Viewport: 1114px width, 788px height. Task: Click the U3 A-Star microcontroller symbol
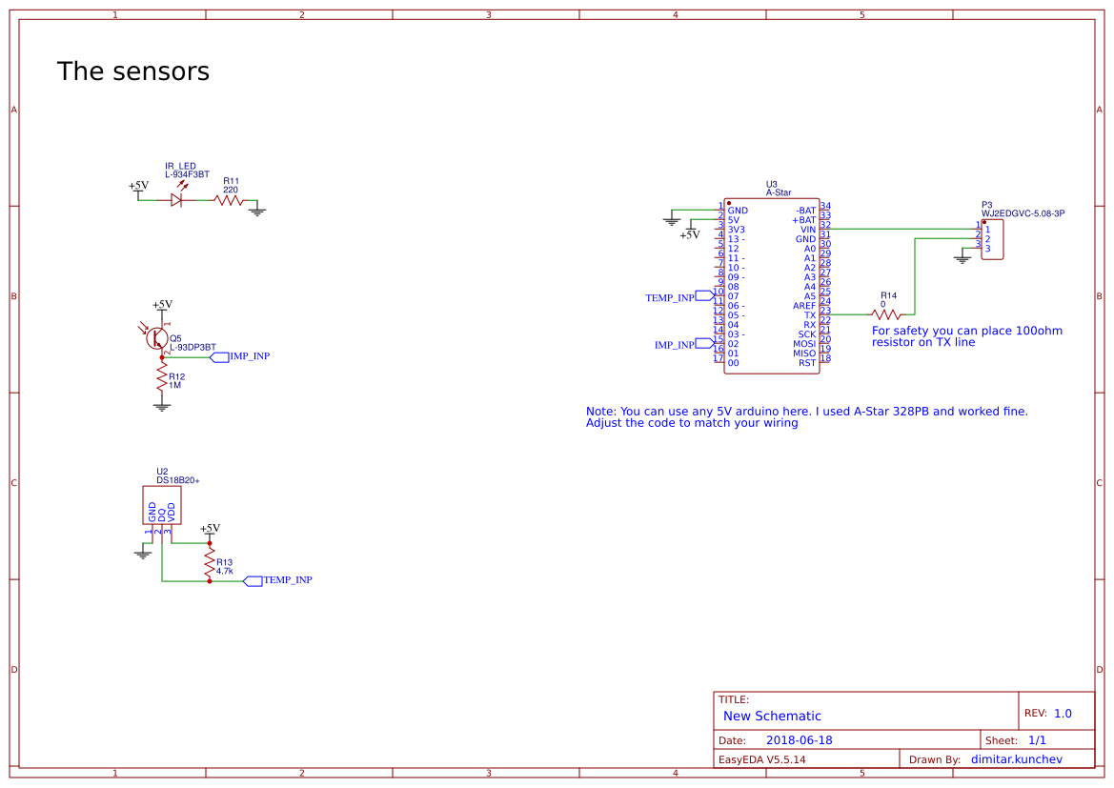(772, 286)
